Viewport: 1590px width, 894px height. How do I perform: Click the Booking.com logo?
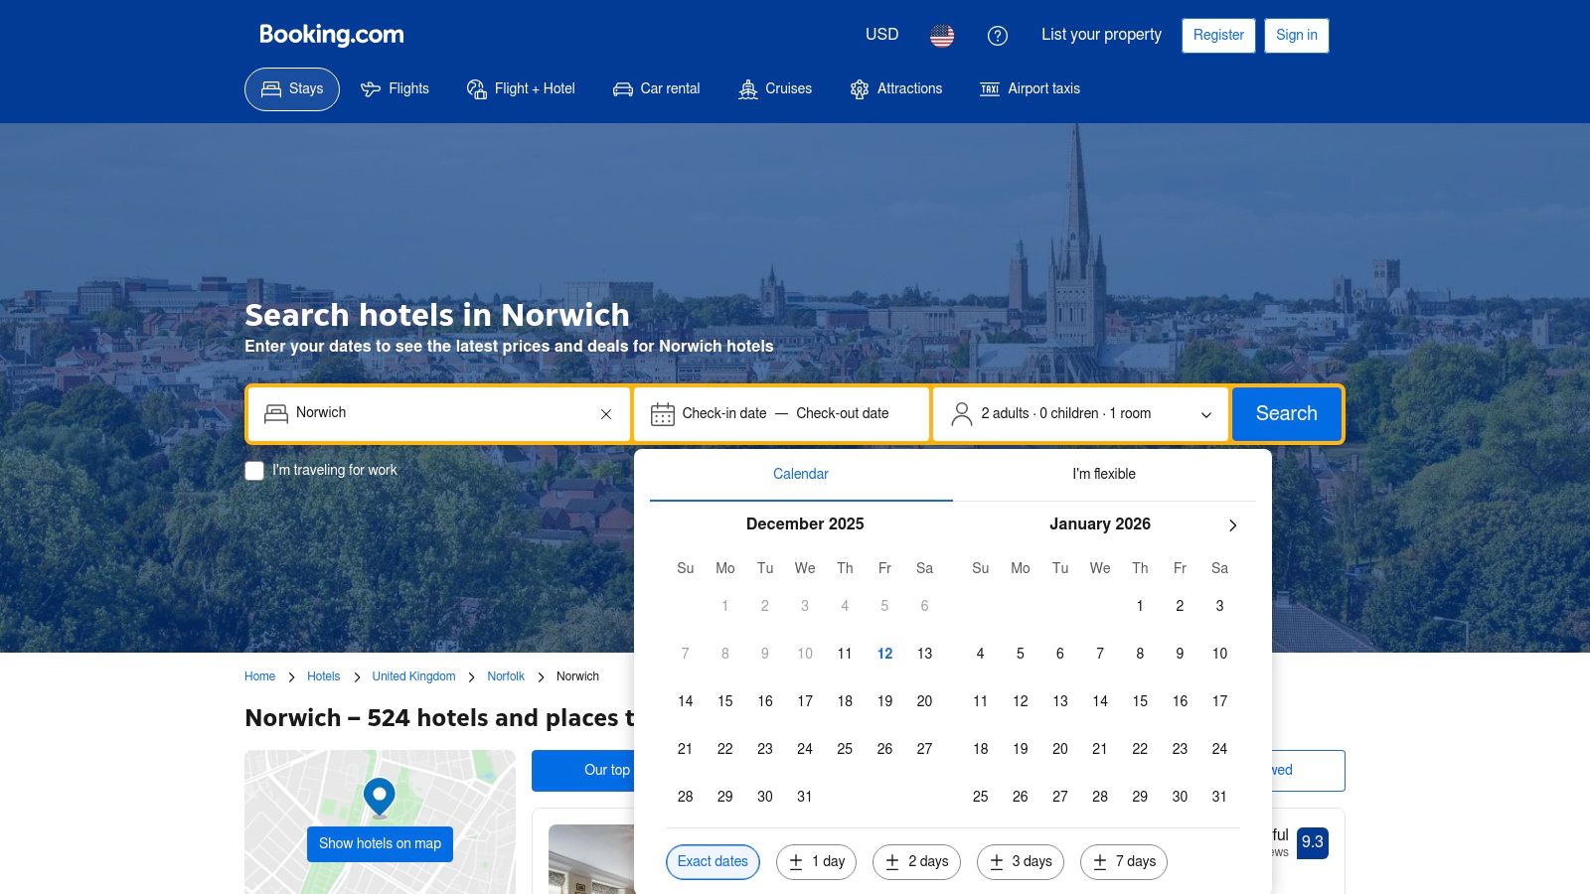330,35
